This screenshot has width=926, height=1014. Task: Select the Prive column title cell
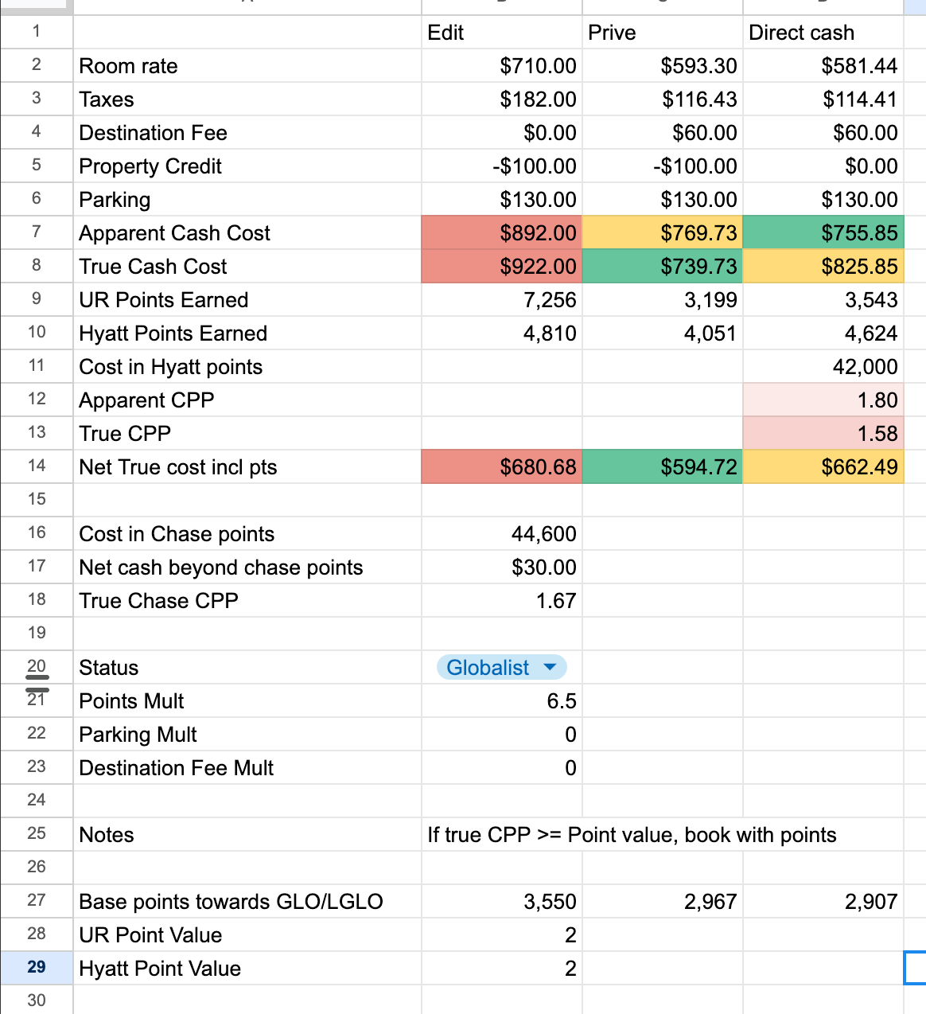[x=662, y=33]
